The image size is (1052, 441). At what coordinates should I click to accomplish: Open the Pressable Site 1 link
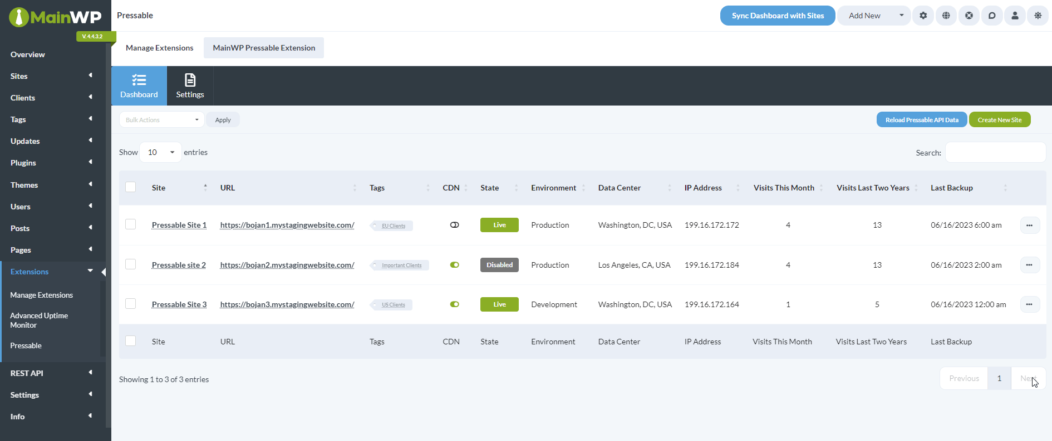click(179, 225)
